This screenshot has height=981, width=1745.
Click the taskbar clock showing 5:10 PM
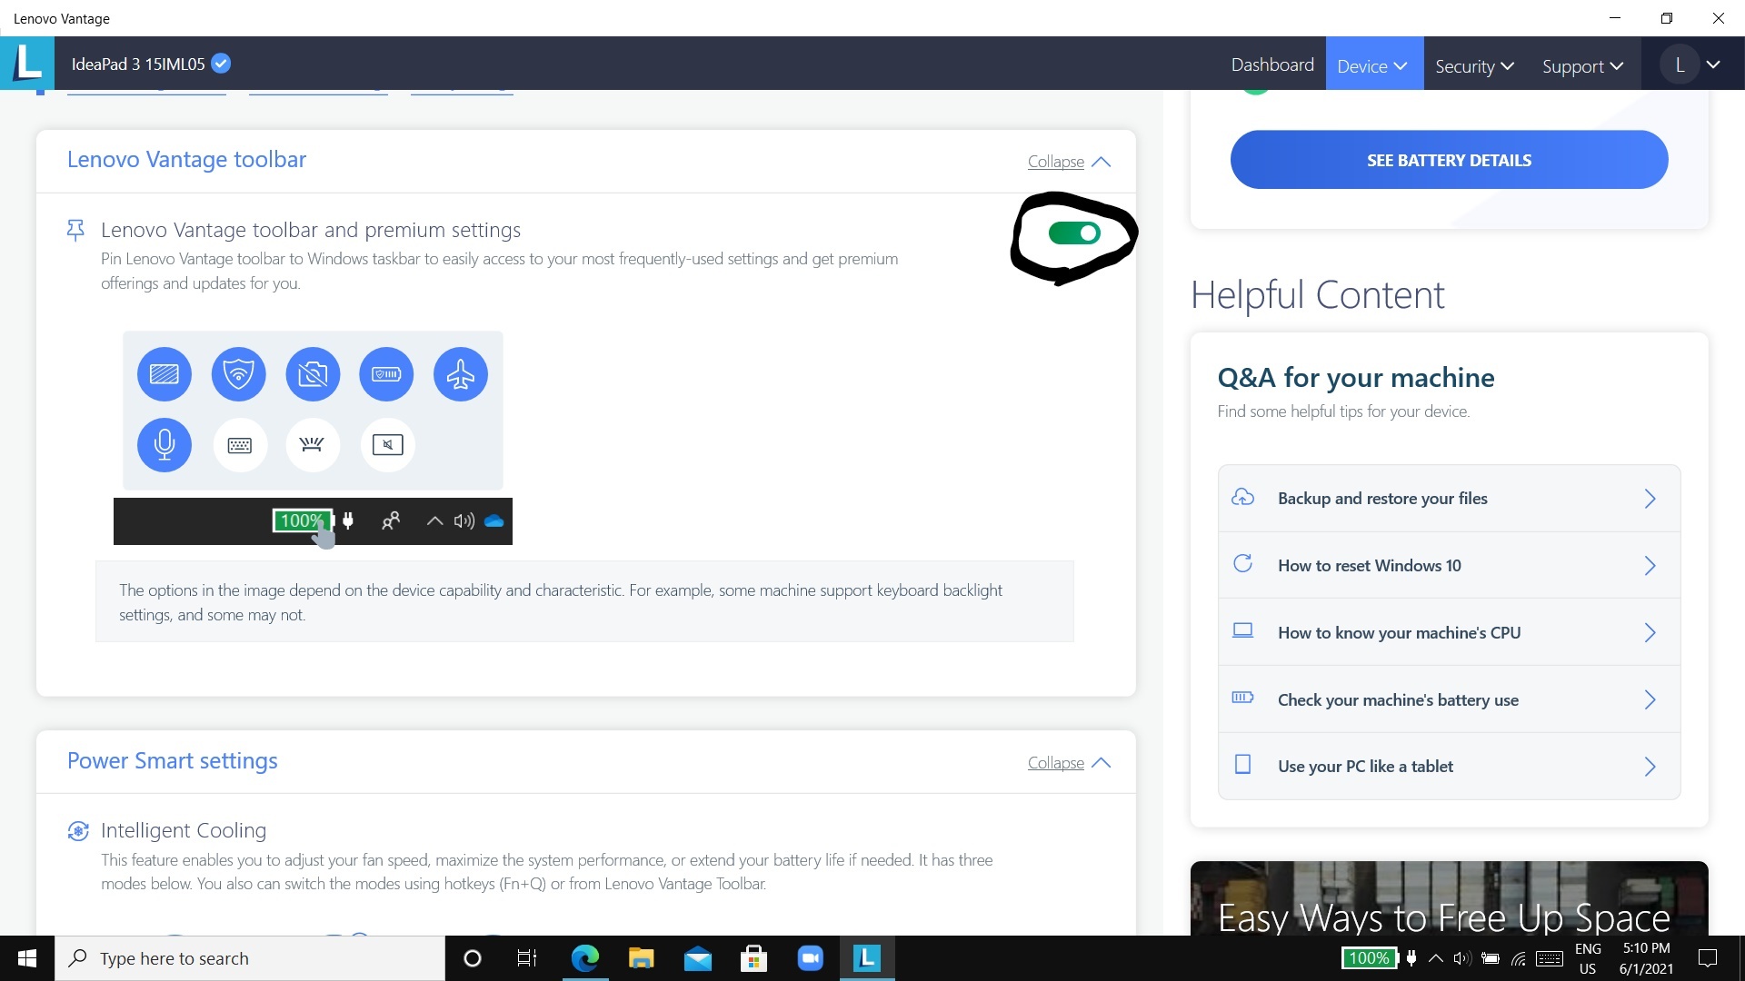click(x=1646, y=958)
